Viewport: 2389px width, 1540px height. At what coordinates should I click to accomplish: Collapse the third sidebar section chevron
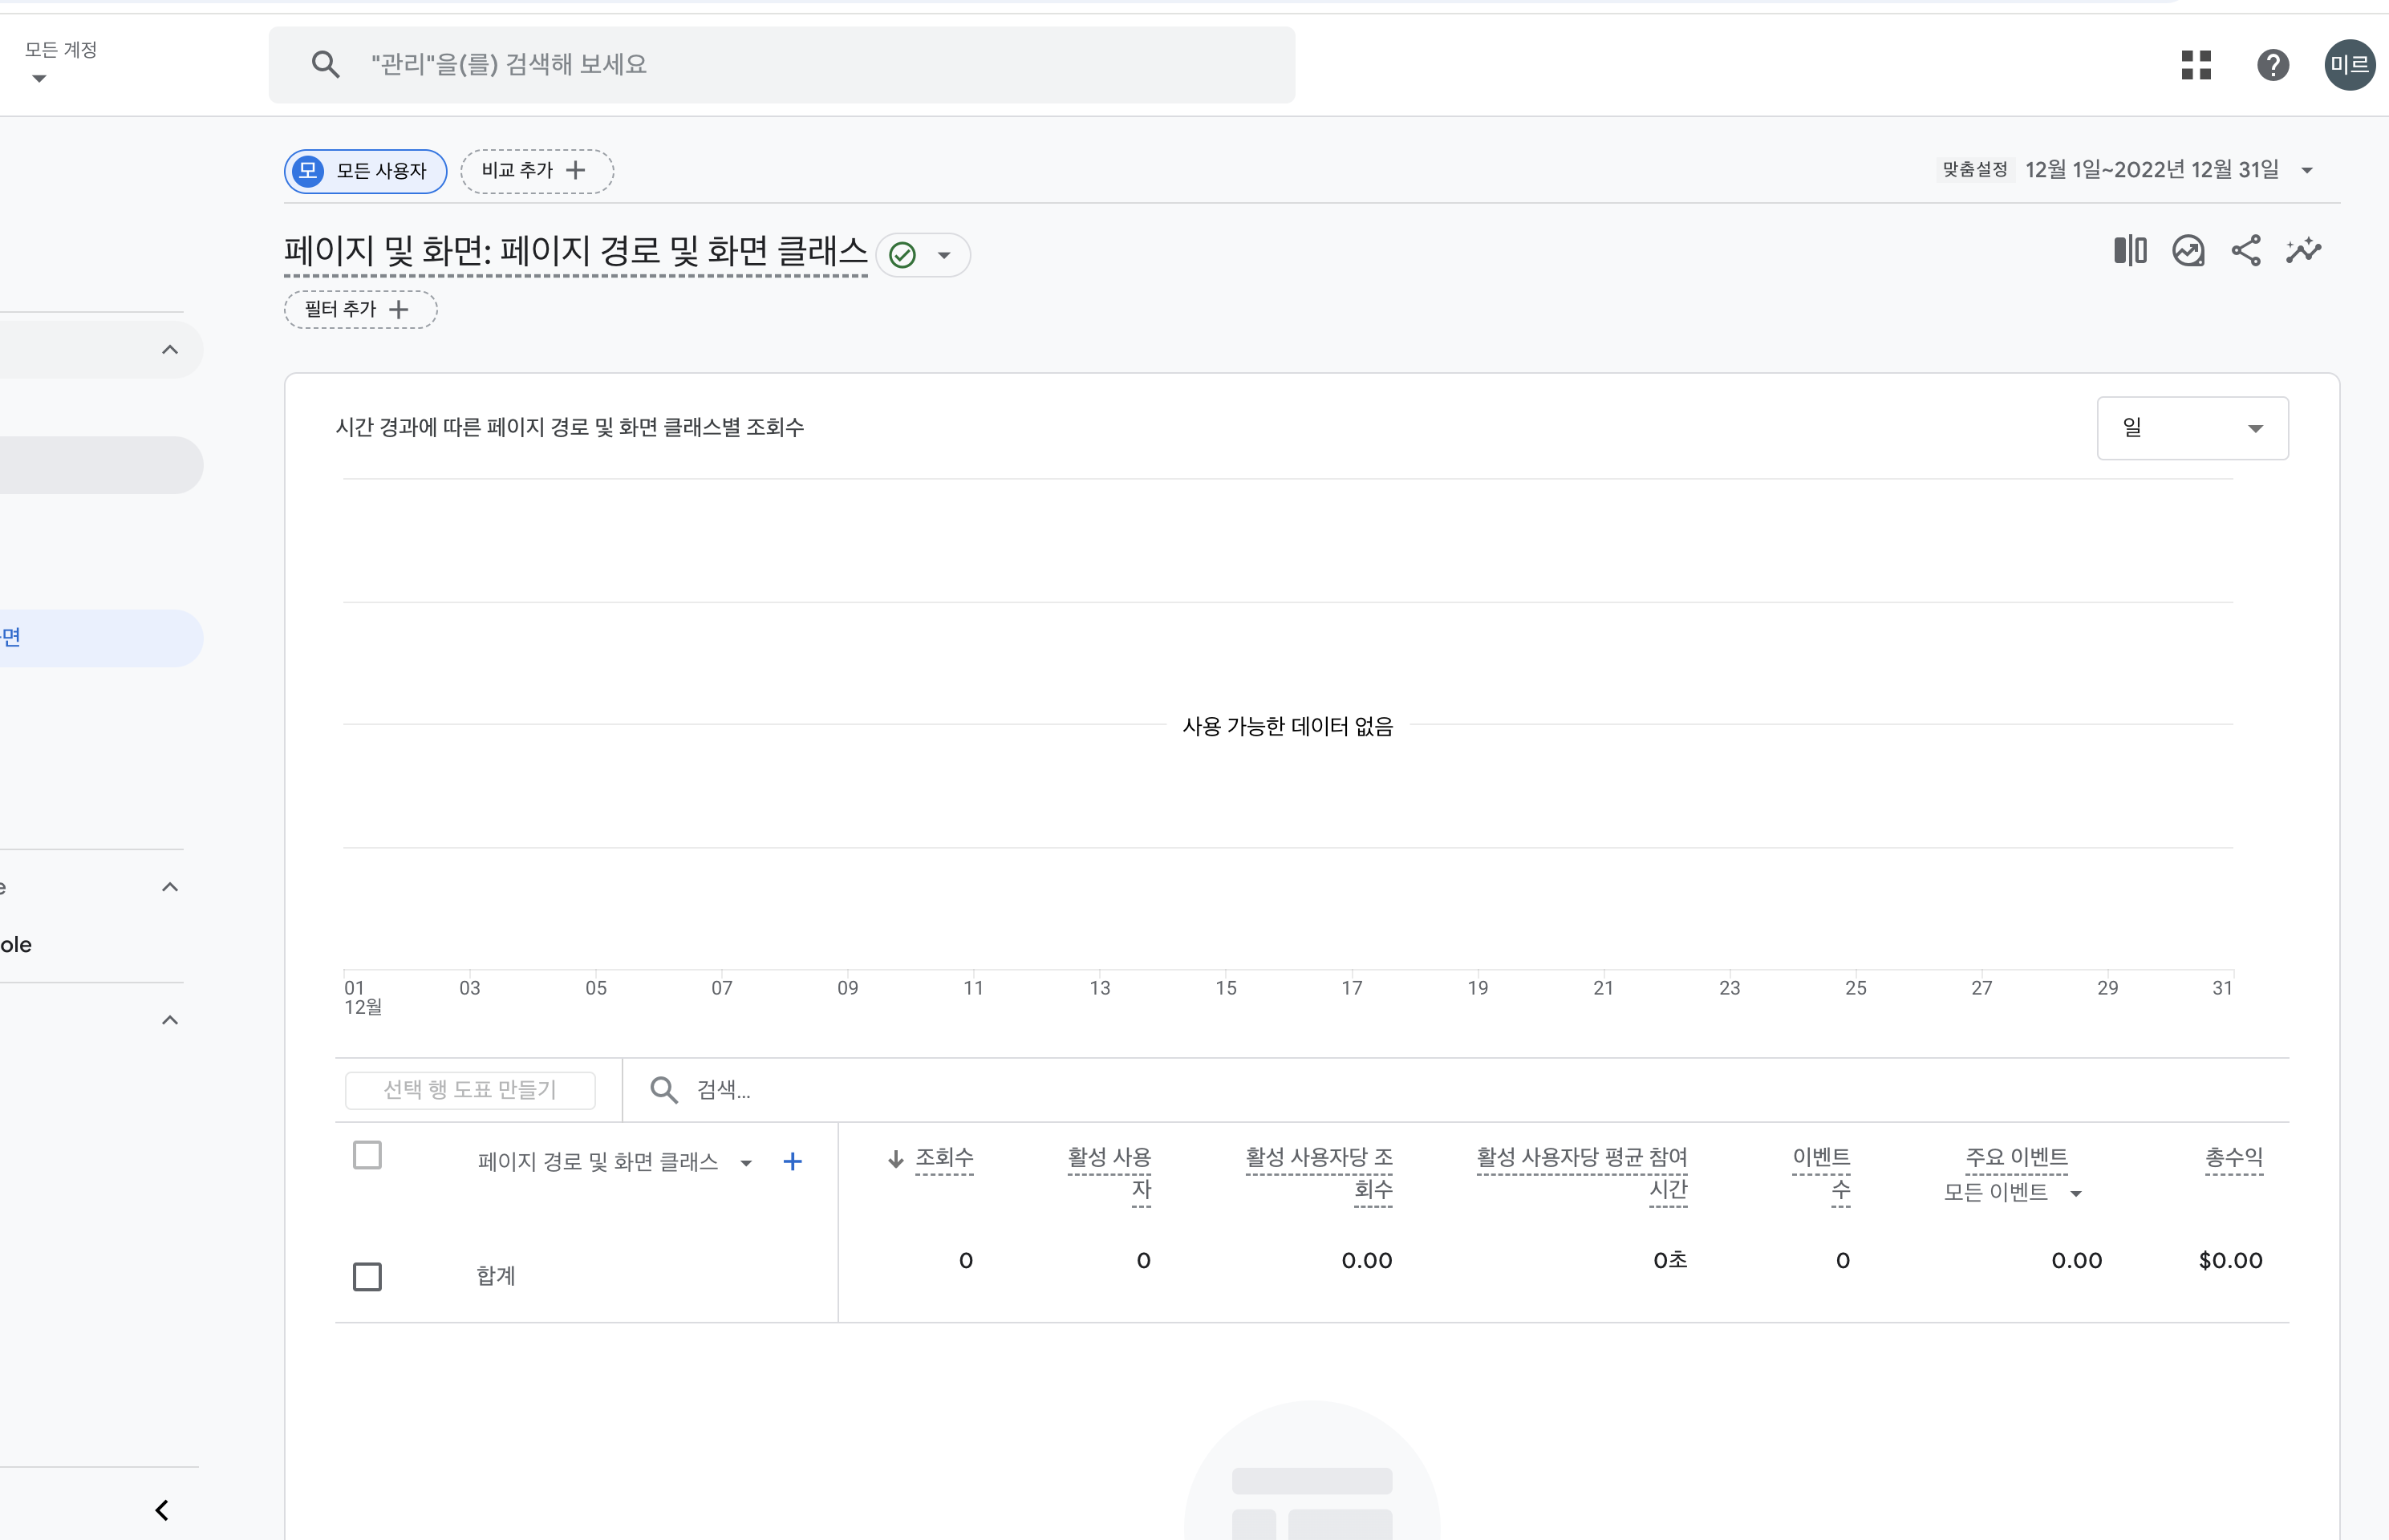170,1020
